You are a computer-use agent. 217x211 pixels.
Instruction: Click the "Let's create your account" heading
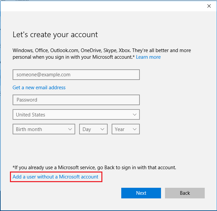55,35
